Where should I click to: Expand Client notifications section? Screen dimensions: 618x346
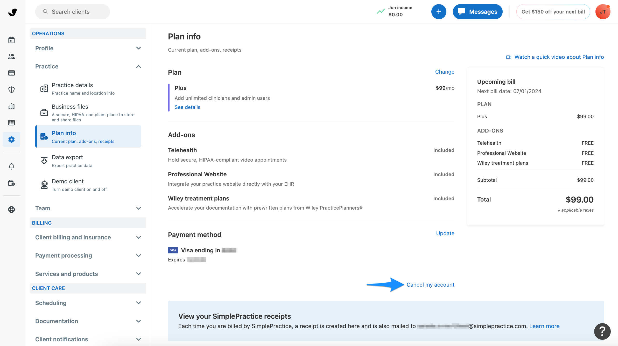click(x=88, y=339)
